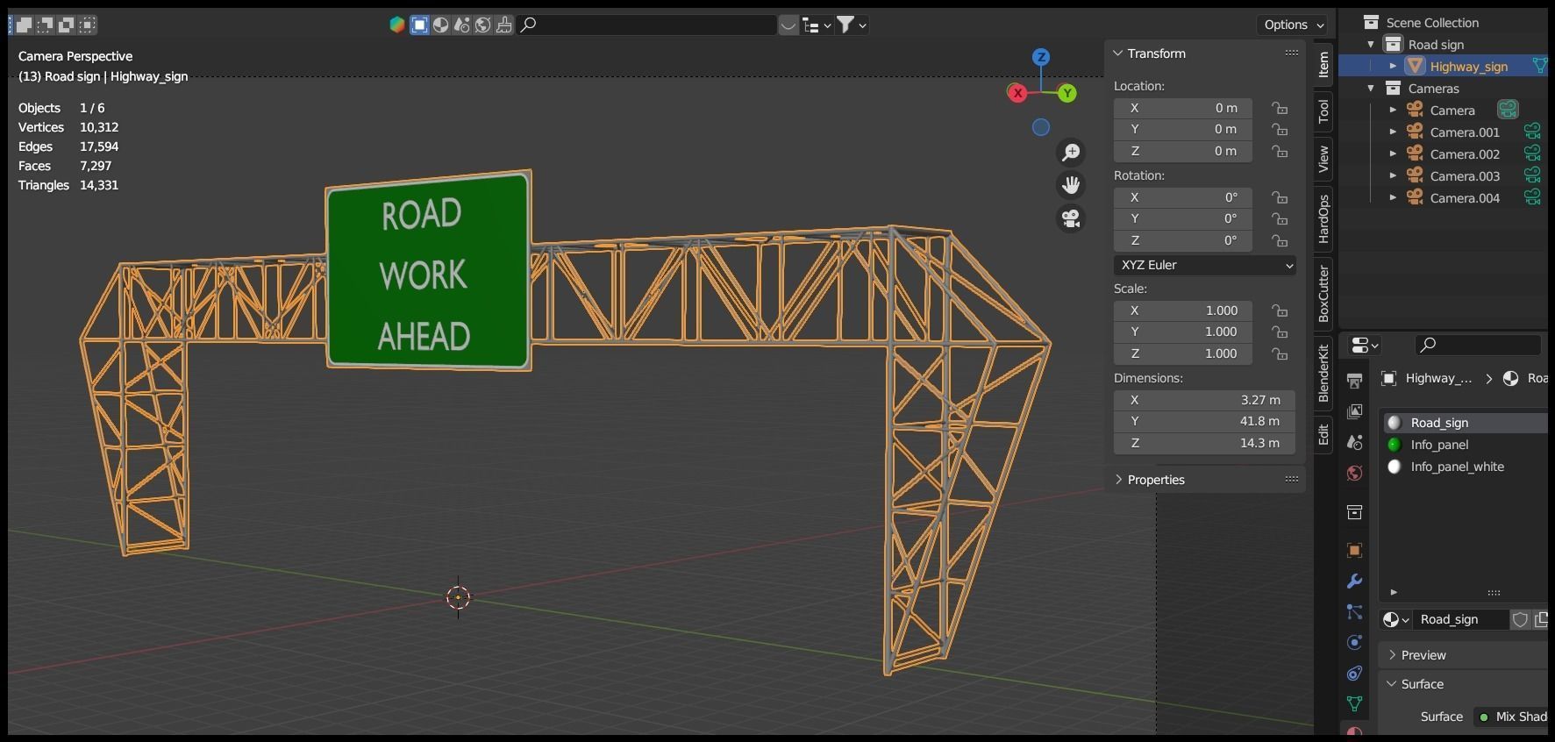Click the zoom magnifier viewport button
This screenshot has width=1555, height=742.
[1071, 153]
